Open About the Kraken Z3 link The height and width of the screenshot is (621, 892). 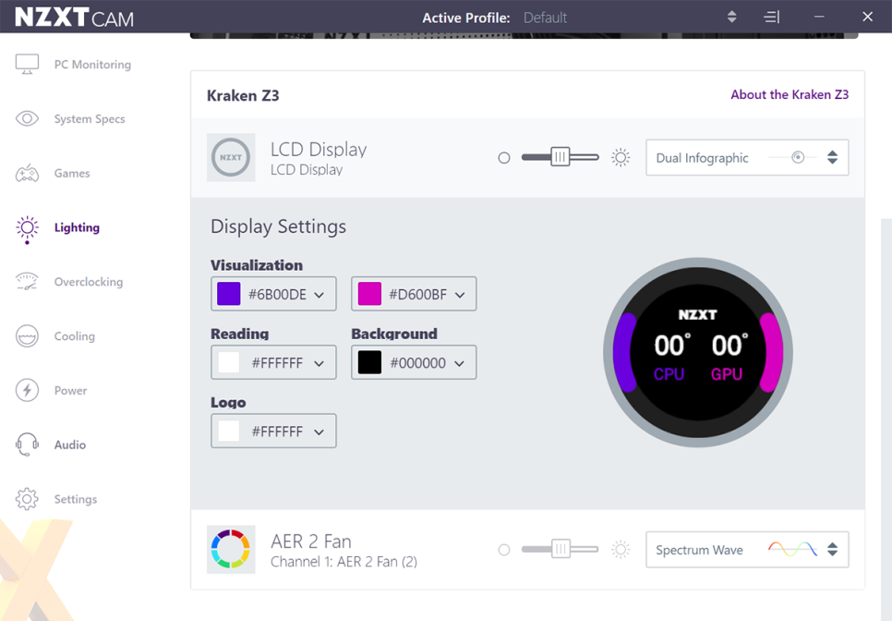click(790, 94)
